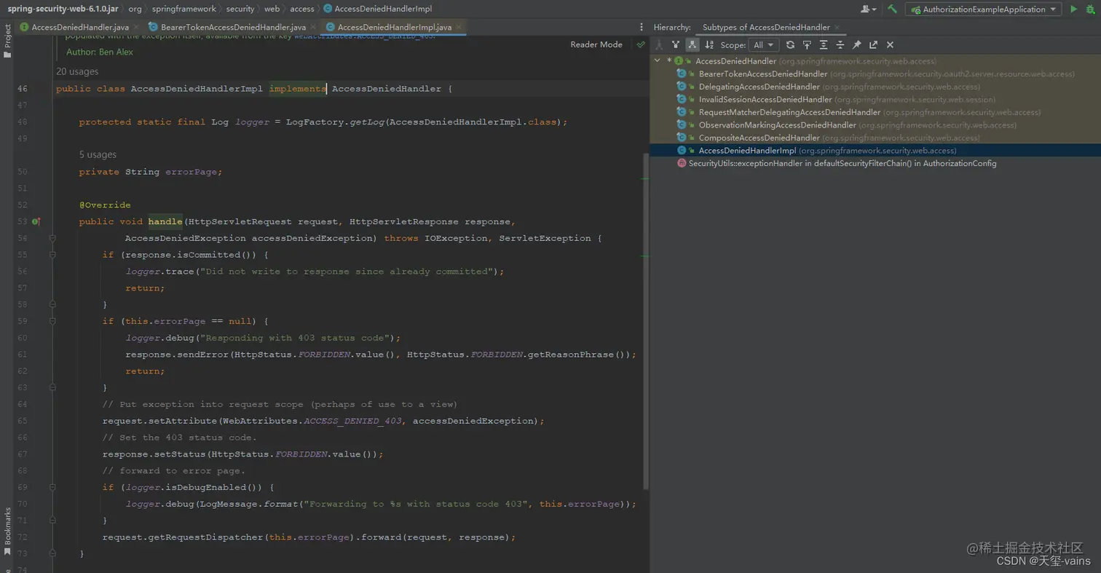
Task: Fold the if block at line 69
Action: 52,487
